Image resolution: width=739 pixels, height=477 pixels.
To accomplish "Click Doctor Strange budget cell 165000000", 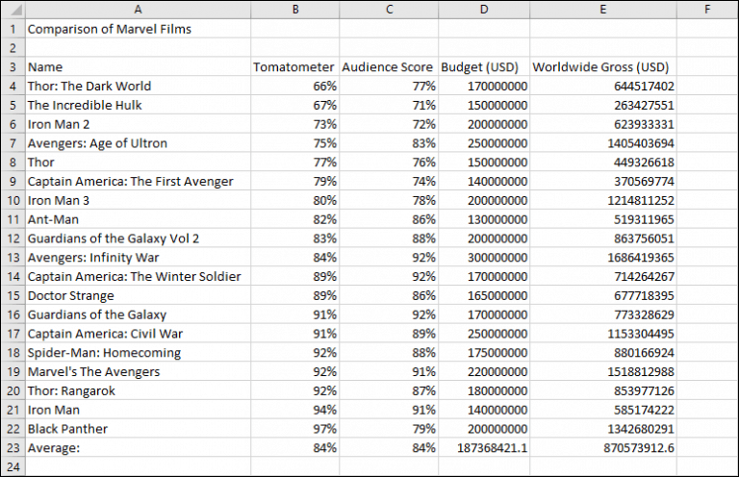I will coord(484,295).
